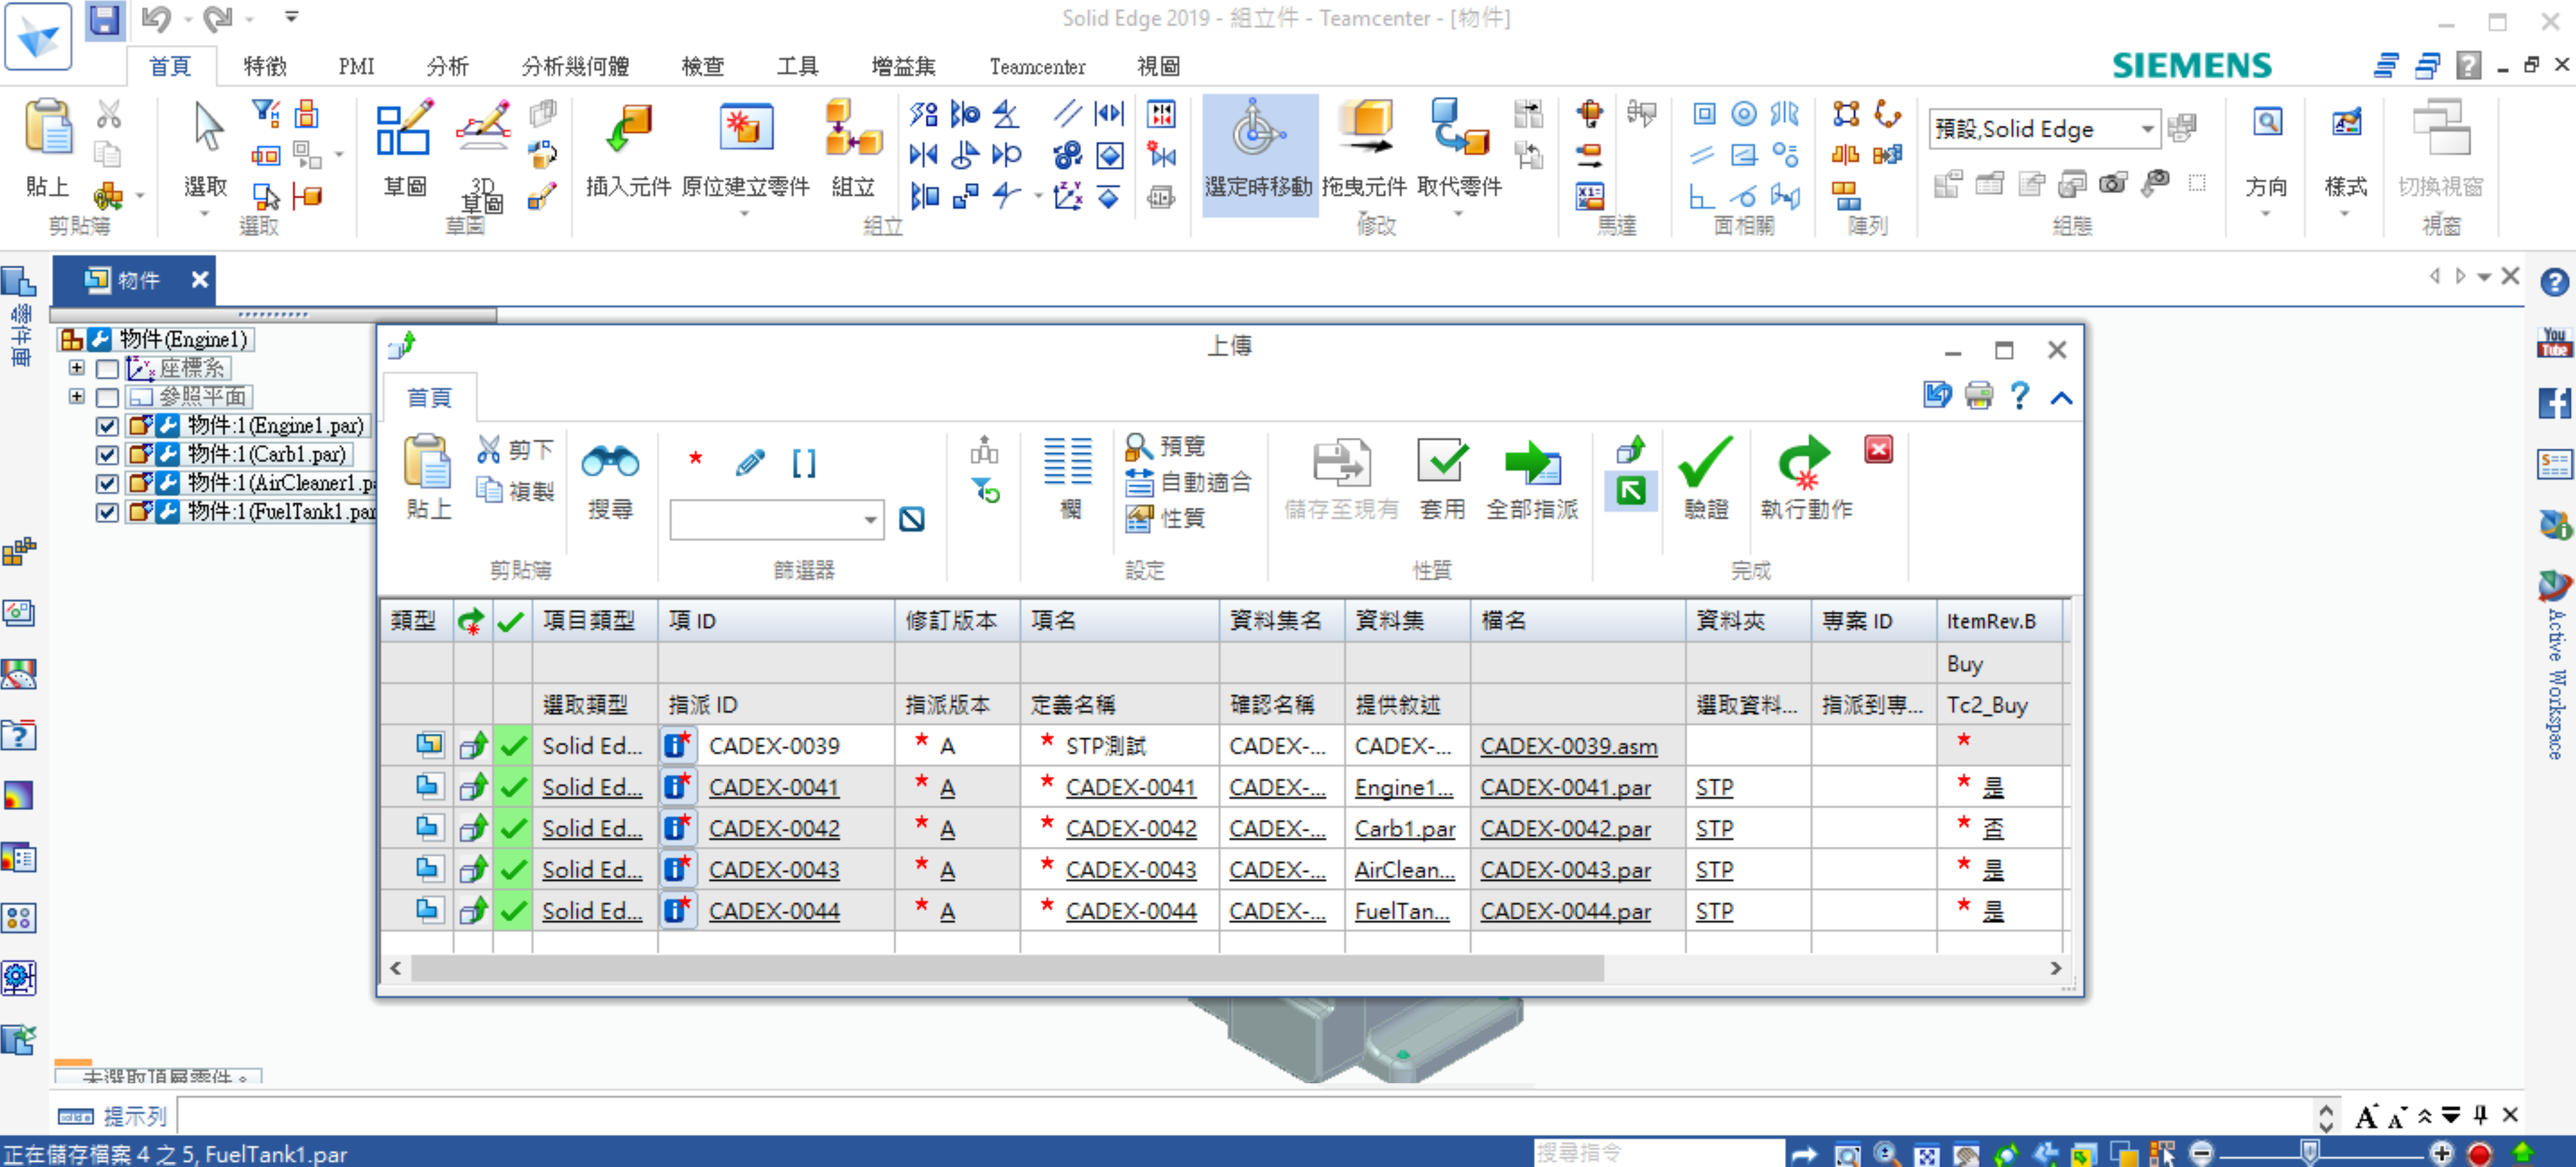Toggle checkbox for FuelTank1.par in tree

(107, 512)
